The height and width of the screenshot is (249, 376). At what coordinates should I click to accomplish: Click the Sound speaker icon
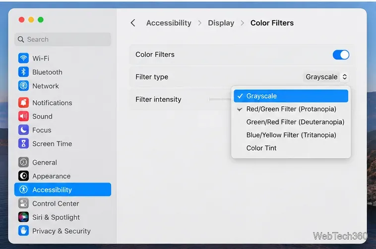coord(23,117)
